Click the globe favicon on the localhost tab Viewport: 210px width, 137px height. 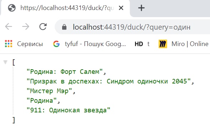click(x=12, y=8)
